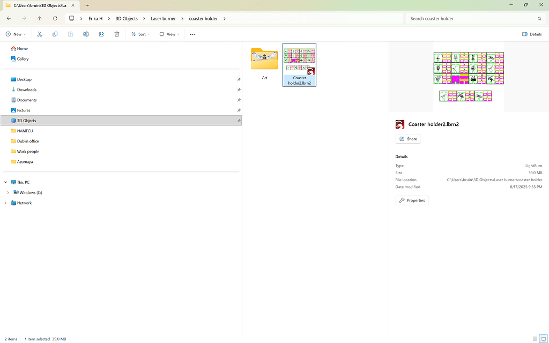Click the Share button under Coaster holder2.lbrn2
The image size is (549, 343).
tap(408, 138)
